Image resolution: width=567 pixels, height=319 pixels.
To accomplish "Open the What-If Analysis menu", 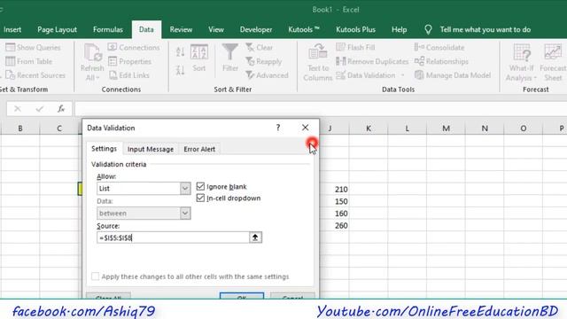I will tap(521, 62).
